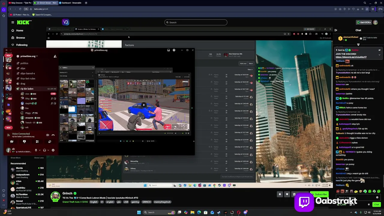
Task: Click the gift subs icon under the stream
Action: (x=294, y=194)
